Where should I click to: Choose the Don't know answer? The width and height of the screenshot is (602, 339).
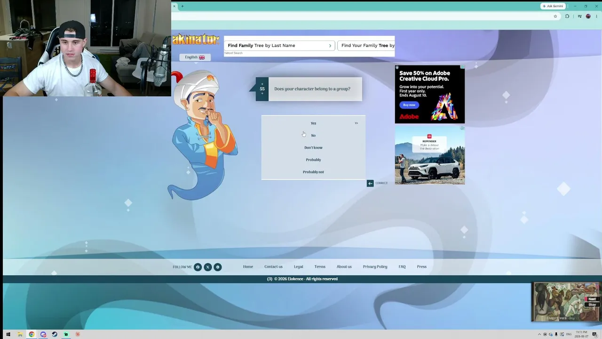(313, 148)
